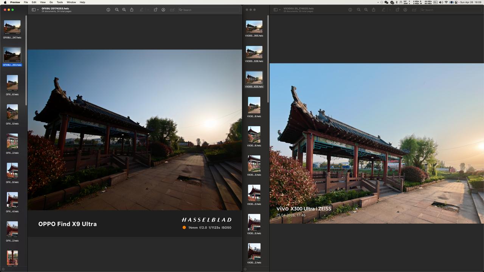
Task: Share the OFX9U image
Action: click(132, 10)
